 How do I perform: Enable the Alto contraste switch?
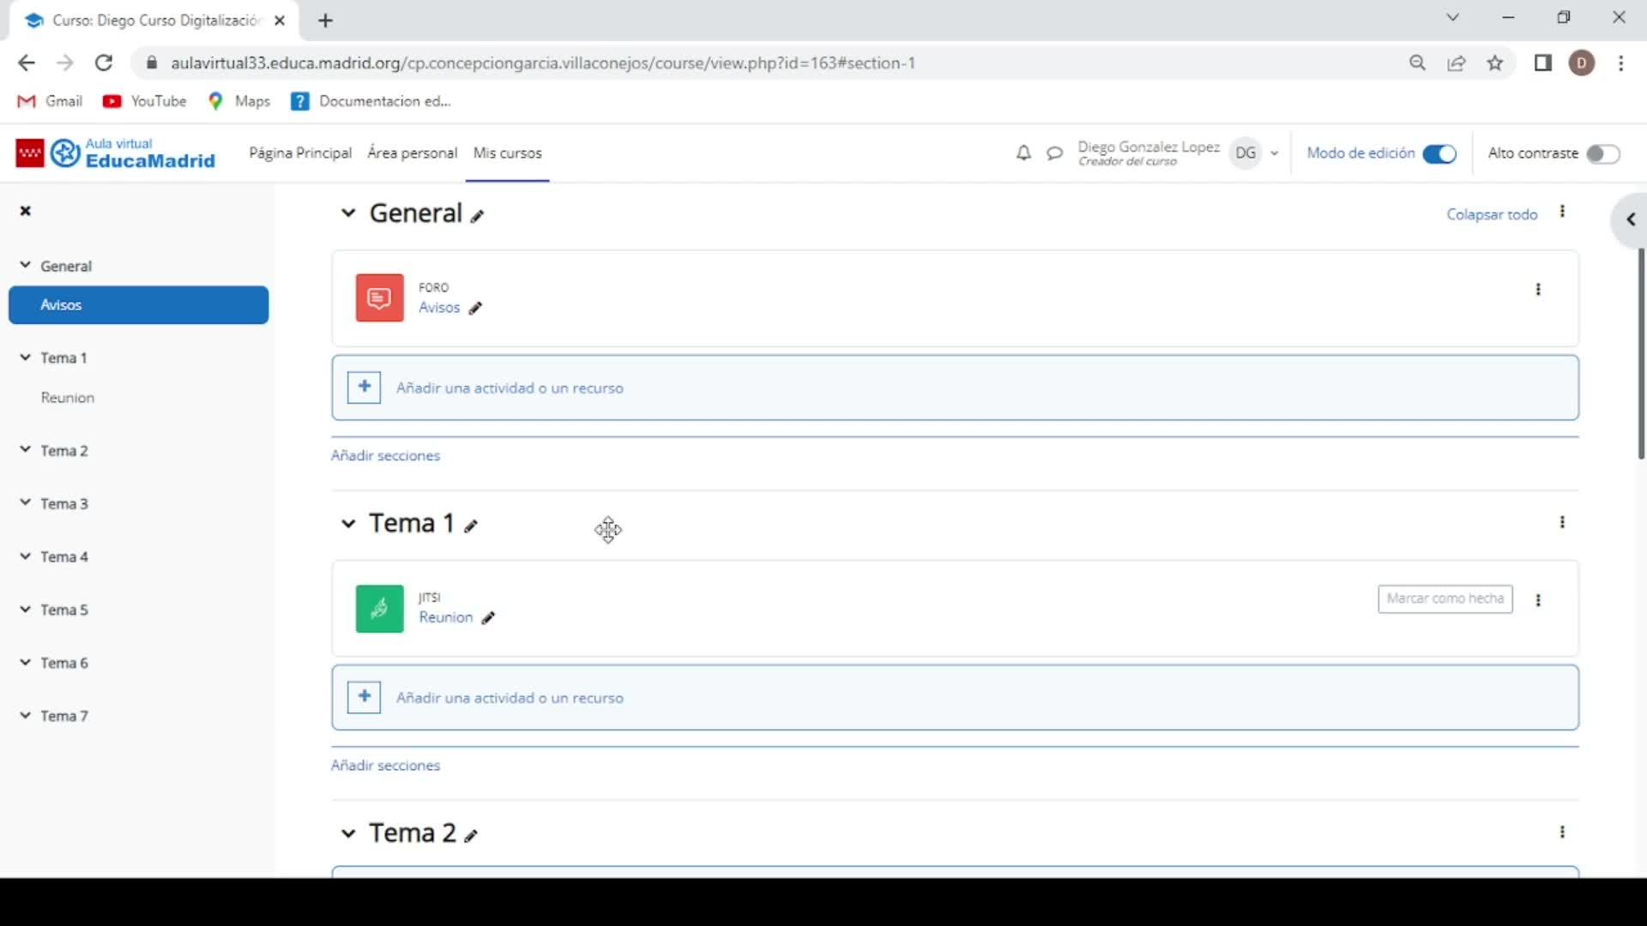1602,153
